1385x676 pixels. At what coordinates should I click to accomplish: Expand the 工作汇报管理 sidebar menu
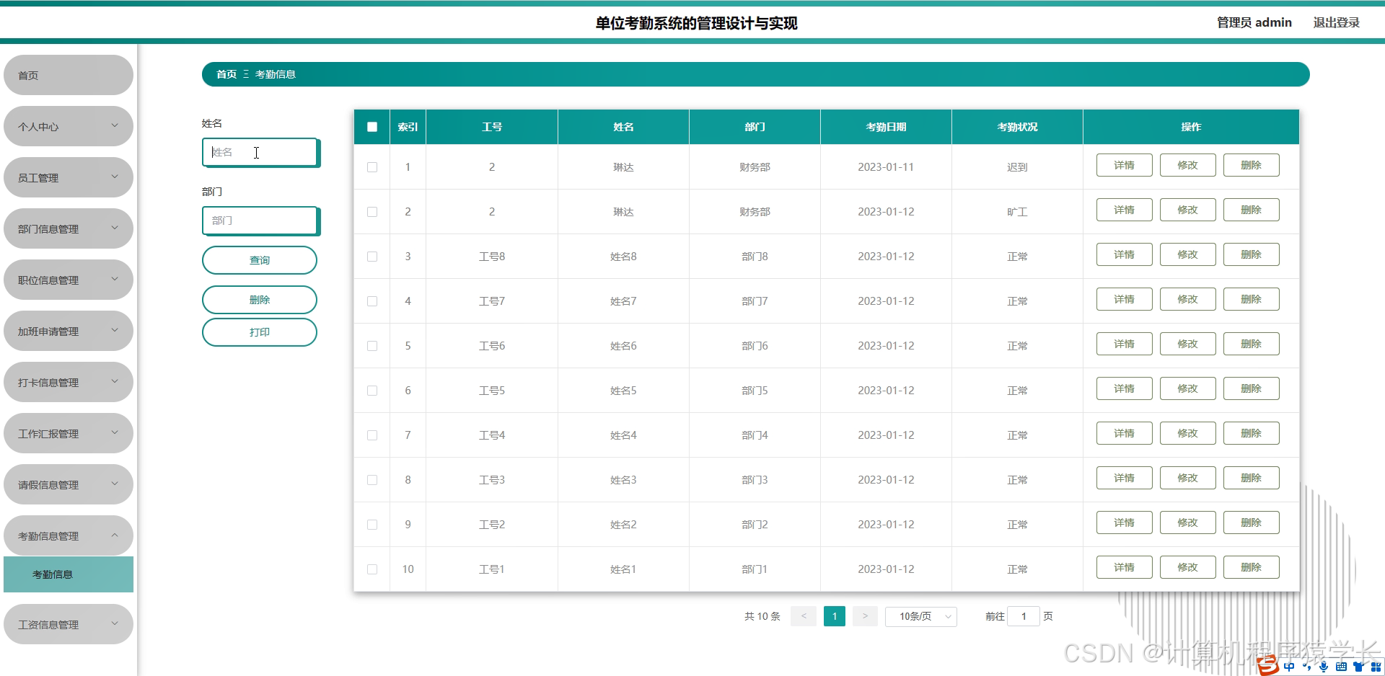click(x=69, y=433)
